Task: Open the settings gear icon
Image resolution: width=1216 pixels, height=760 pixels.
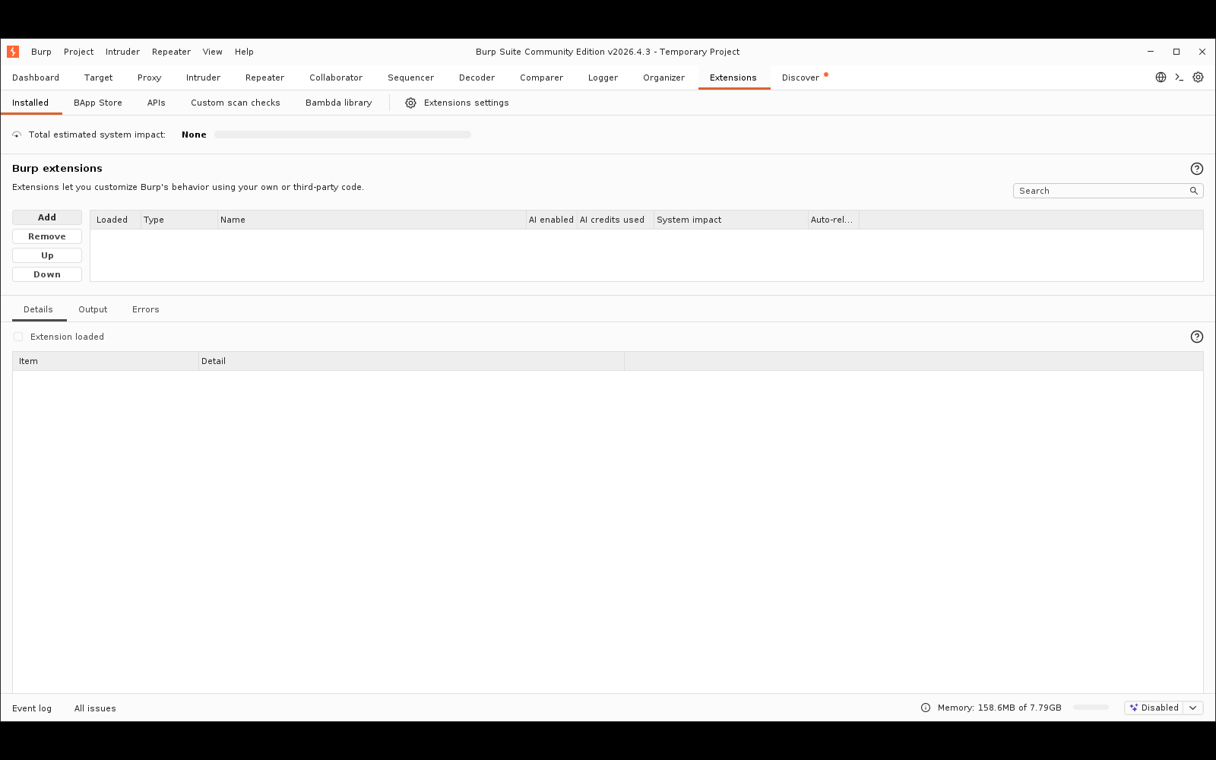Action: [x=1198, y=78]
